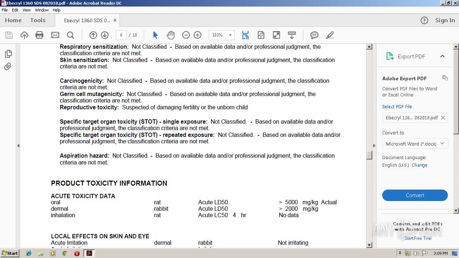The height and width of the screenshot is (258, 459).
Task: Open Chrome from the taskbar
Action: click(65, 253)
